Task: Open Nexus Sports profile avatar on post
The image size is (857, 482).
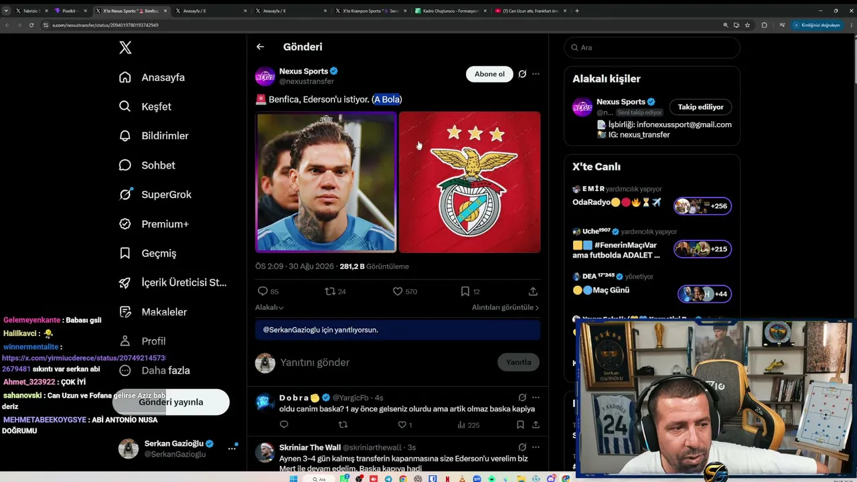Action: click(x=265, y=76)
